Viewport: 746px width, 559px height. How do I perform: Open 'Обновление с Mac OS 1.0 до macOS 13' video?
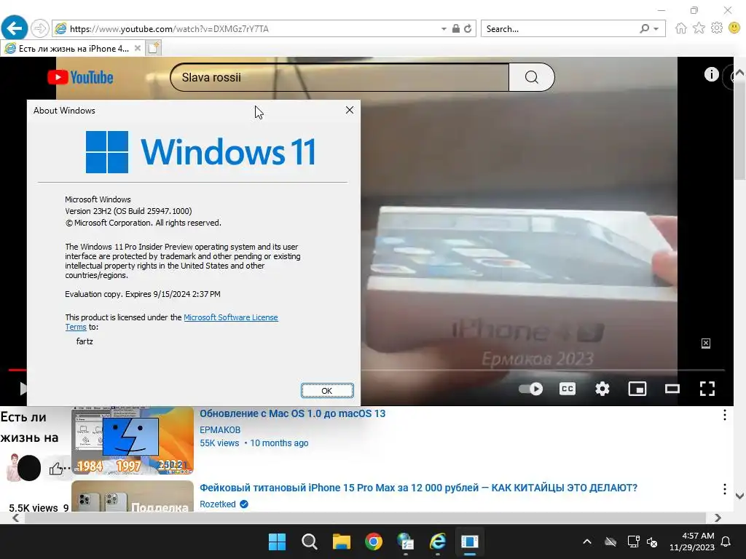point(292,413)
